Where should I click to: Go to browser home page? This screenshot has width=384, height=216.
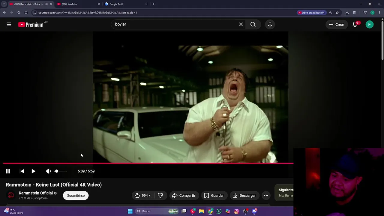[x=26, y=13]
